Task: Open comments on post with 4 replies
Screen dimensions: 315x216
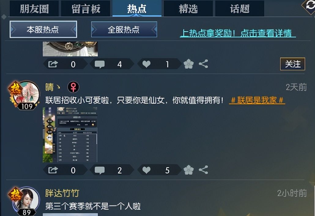Action: [x=100, y=64]
